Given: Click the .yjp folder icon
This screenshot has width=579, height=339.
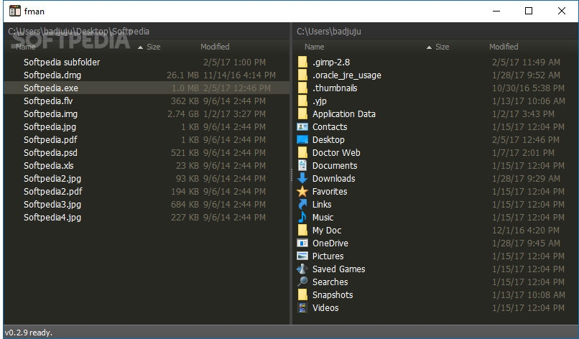Looking at the screenshot, I should pos(302,101).
